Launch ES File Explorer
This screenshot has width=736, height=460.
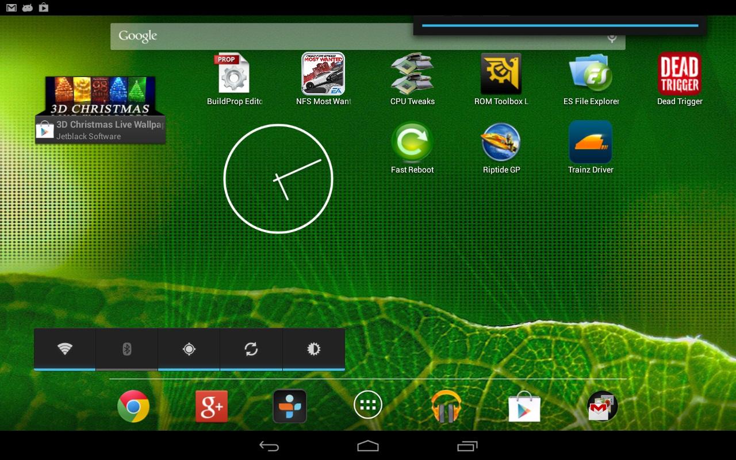[591, 79]
